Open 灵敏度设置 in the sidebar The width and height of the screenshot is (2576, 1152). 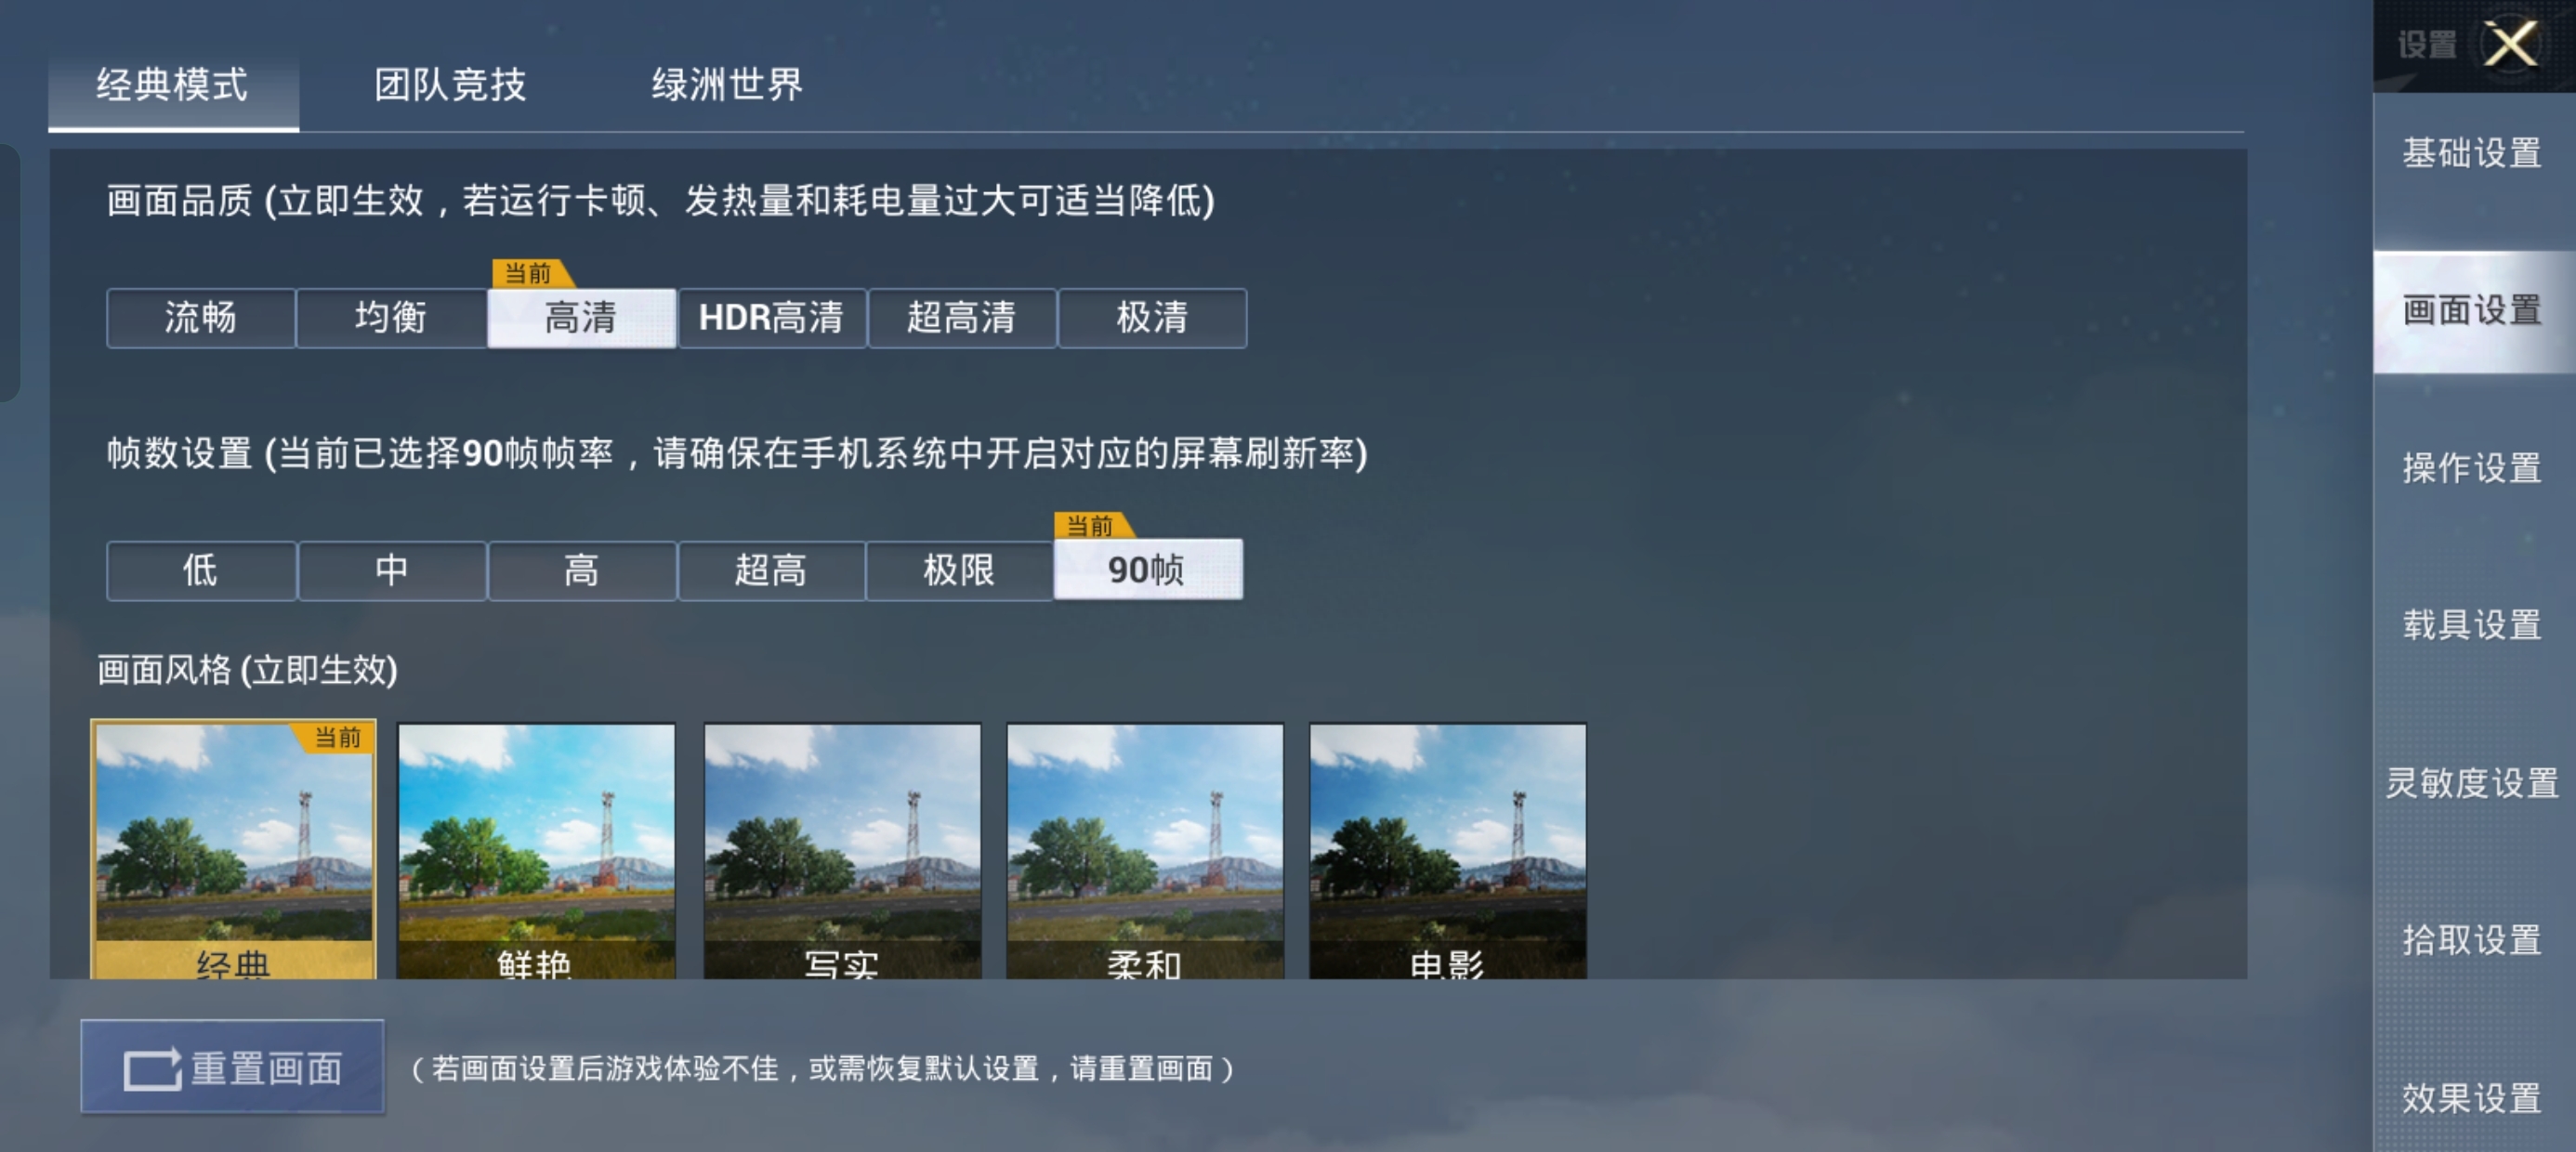pos(2474,783)
